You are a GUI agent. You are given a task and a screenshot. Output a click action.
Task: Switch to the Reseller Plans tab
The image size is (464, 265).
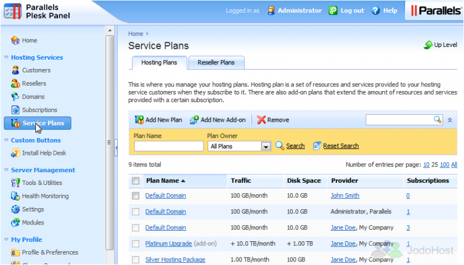click(216, 63)
